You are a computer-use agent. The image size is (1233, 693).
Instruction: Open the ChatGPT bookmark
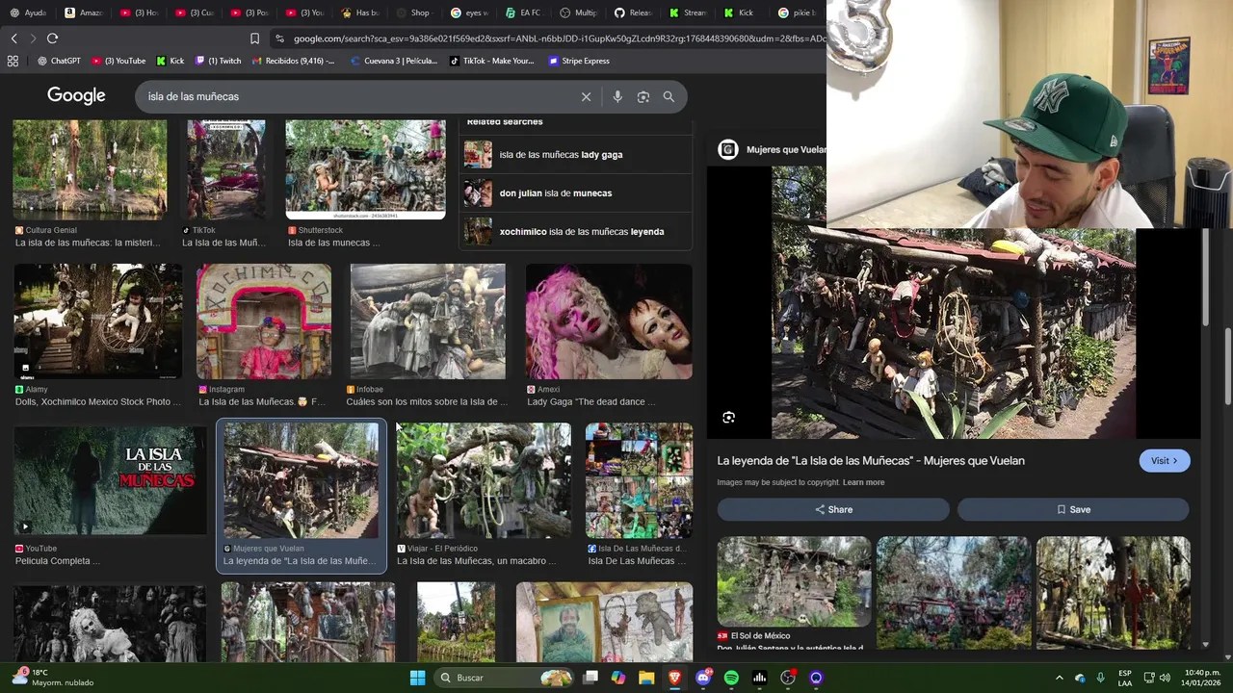point(60,61)
